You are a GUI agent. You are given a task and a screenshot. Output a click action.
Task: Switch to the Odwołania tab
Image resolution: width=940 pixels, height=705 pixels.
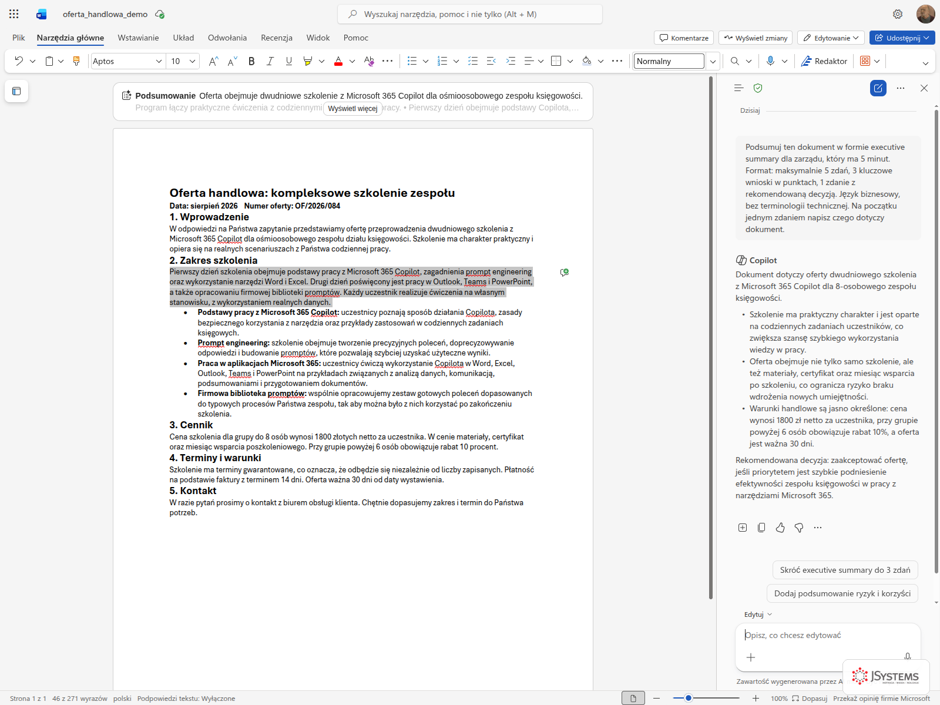click(x=227, y=38)
